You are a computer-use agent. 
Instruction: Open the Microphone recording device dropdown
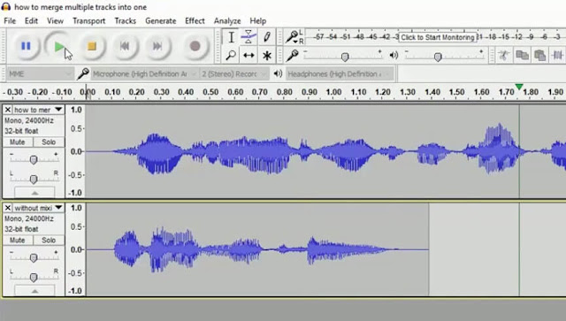pos(144,74)
